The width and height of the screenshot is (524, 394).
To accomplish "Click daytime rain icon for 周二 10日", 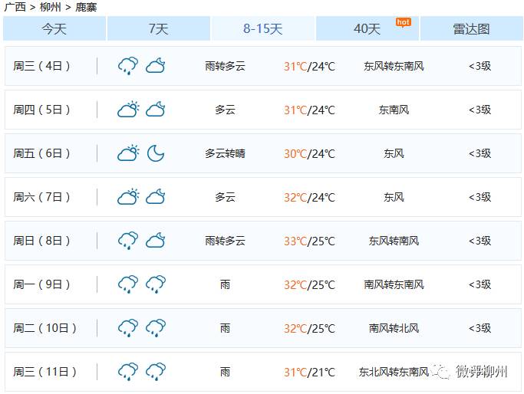I will (128, 328).
